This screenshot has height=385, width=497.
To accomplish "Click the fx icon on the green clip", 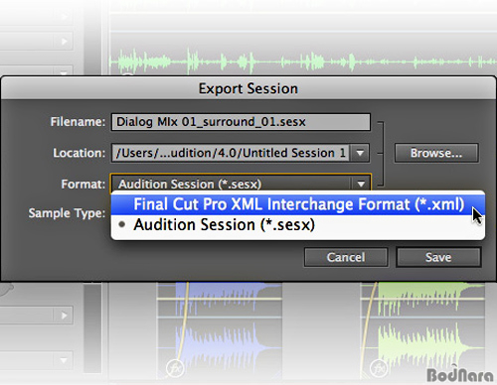I will (379, 368).
